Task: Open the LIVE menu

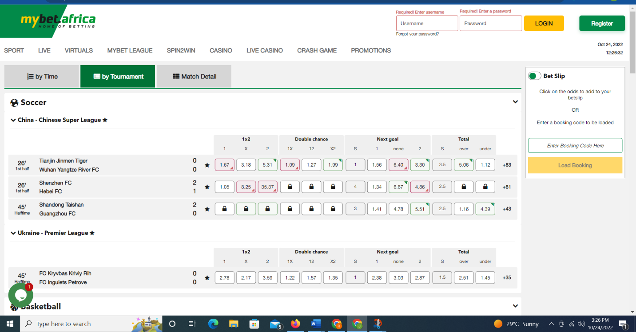Action: click(44, 51)
